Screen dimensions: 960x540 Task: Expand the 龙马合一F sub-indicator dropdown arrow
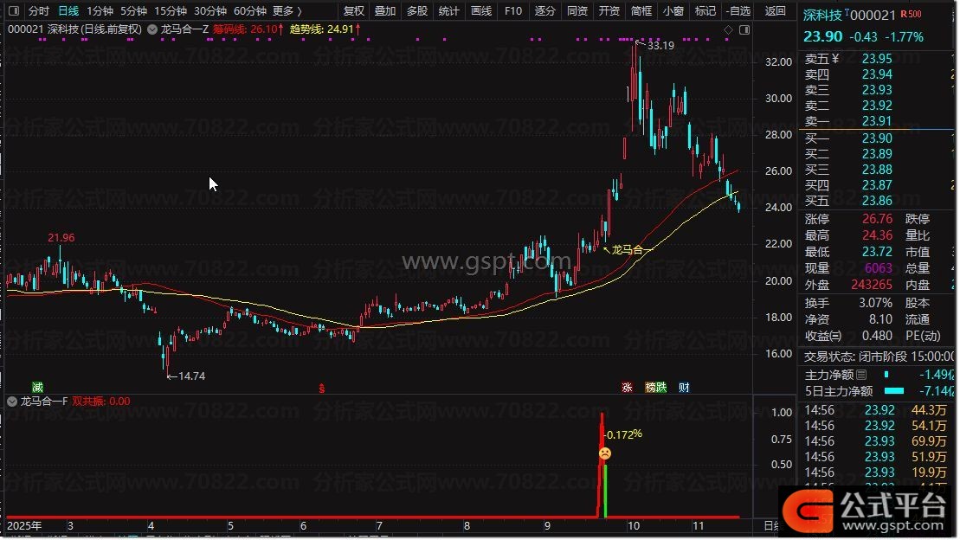[x=12, y=402]
